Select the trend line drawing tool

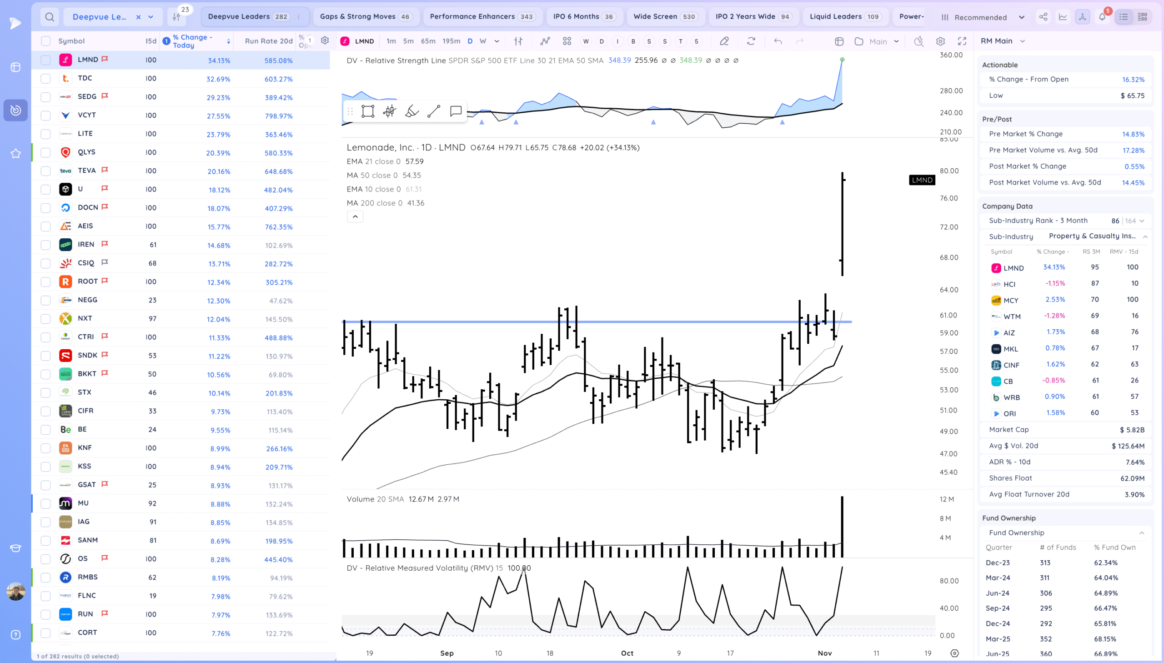(433, 111)
